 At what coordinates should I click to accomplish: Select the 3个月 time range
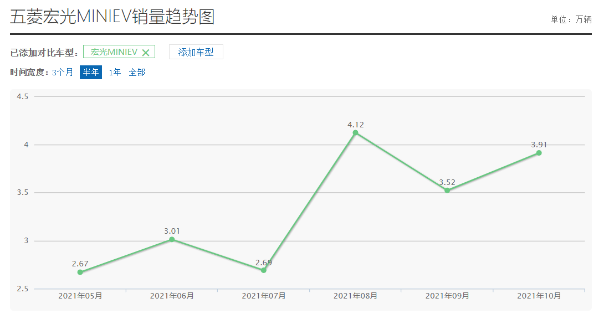click(x=63, y=72)
